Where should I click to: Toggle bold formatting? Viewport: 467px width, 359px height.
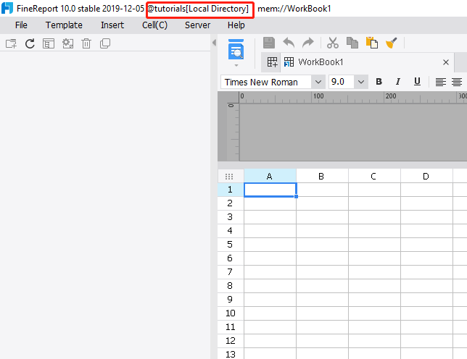coord(379,82)
